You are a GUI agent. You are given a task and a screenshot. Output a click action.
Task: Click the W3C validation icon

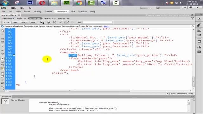coord(61,22)
